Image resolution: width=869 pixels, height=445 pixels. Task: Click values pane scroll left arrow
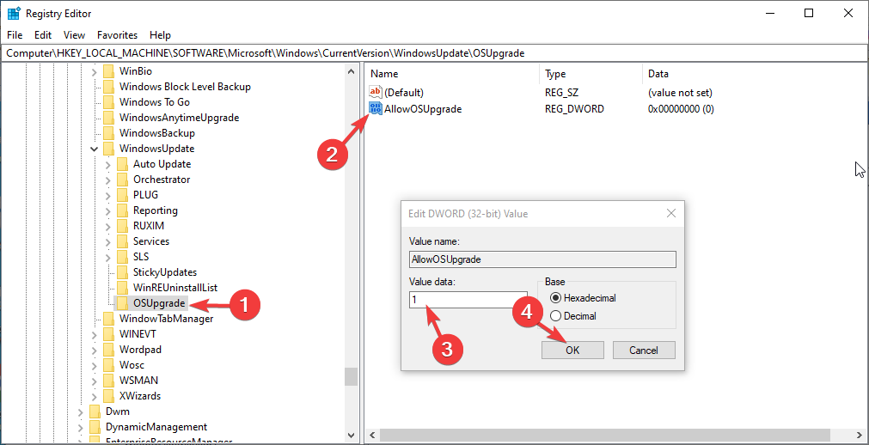click(x=372, y=435)
